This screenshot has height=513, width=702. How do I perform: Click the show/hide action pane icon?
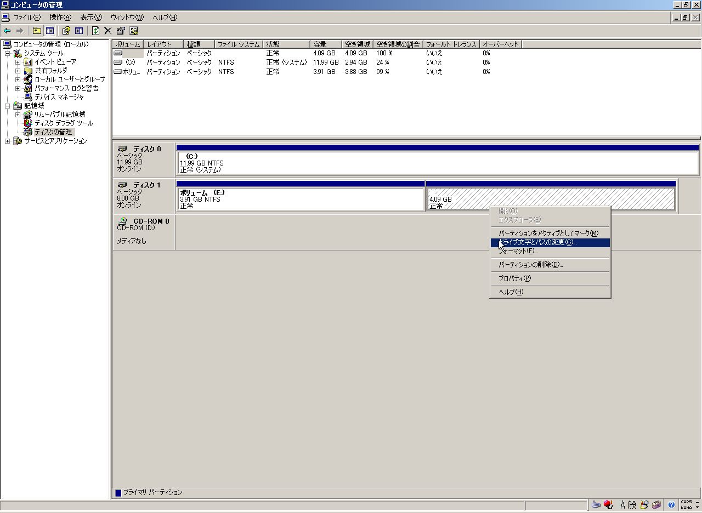click(79, 31)
